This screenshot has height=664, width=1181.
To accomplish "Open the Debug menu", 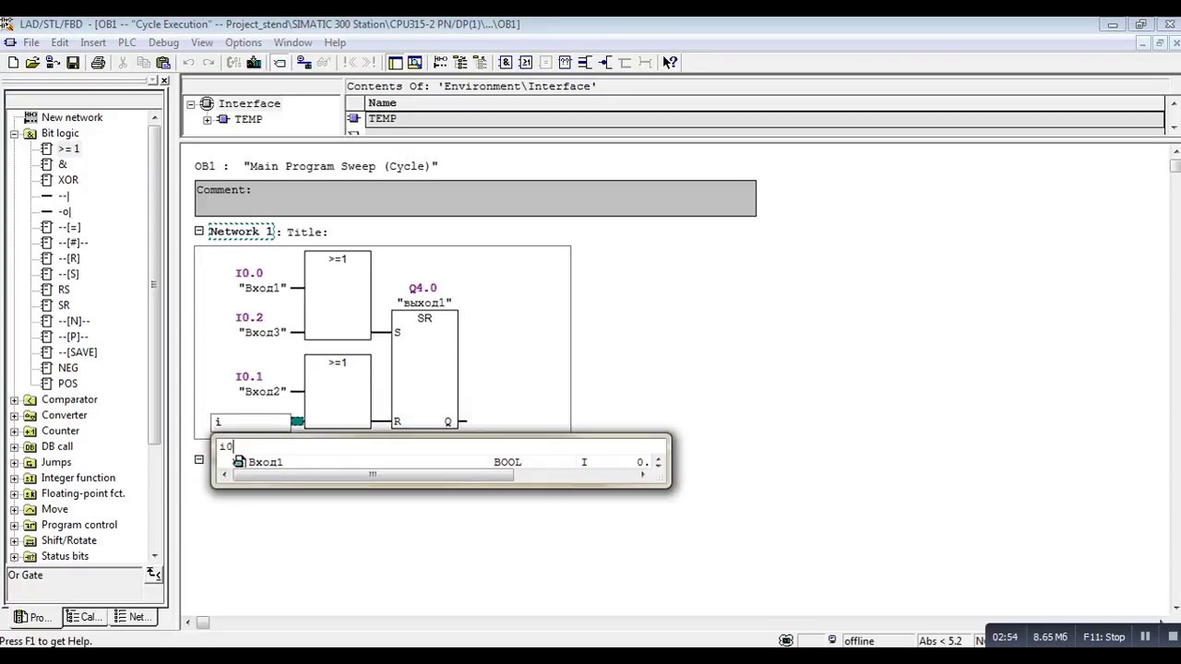I will 163,42.
